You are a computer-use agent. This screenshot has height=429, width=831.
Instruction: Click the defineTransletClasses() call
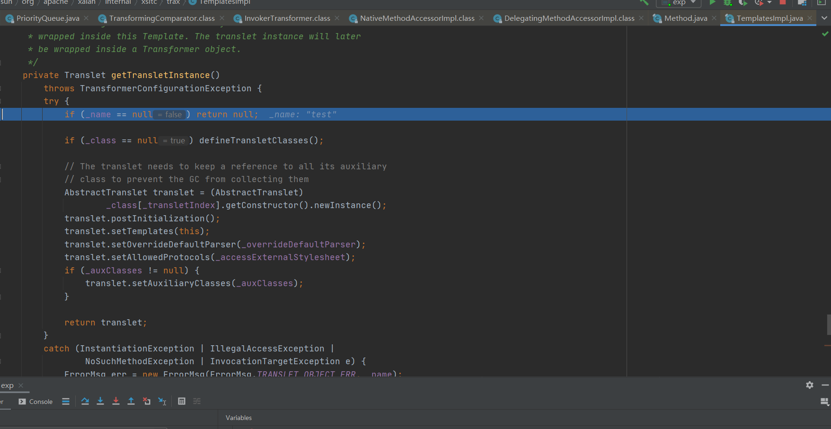[x=259, y=140]
